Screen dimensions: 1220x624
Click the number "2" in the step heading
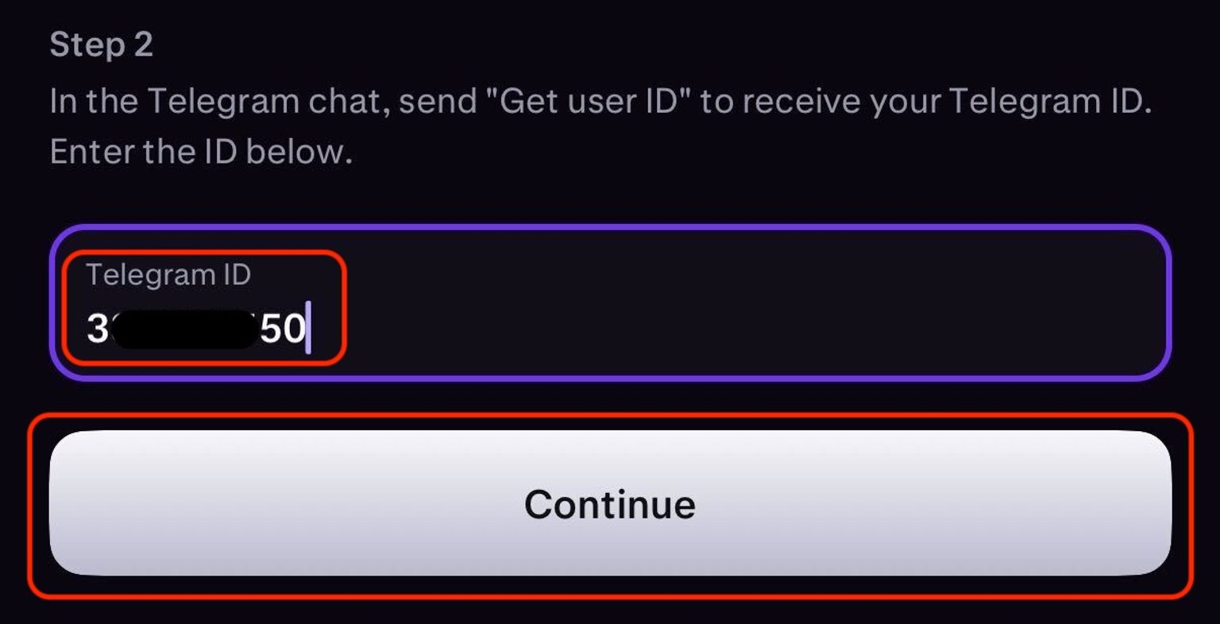143,44
